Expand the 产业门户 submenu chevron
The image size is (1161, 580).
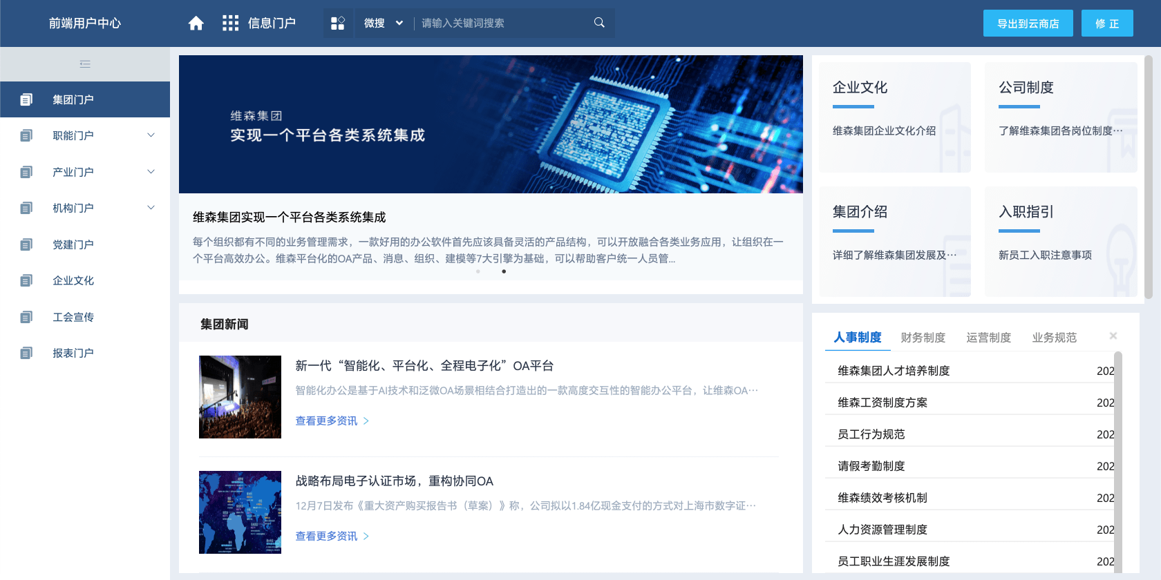(151, 171)
